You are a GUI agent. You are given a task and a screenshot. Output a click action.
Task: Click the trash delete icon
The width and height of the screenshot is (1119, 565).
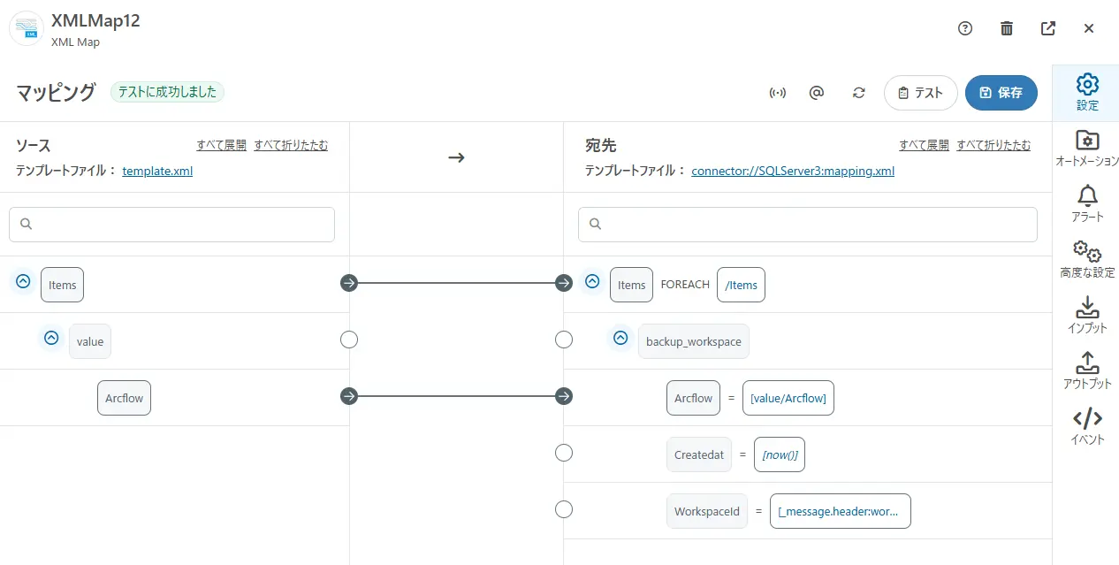pos(1007,28)
